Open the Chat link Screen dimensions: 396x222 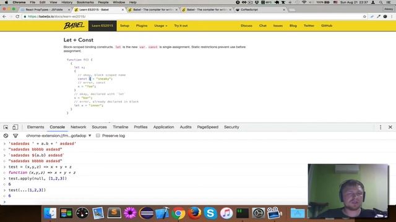coord(262,26)
